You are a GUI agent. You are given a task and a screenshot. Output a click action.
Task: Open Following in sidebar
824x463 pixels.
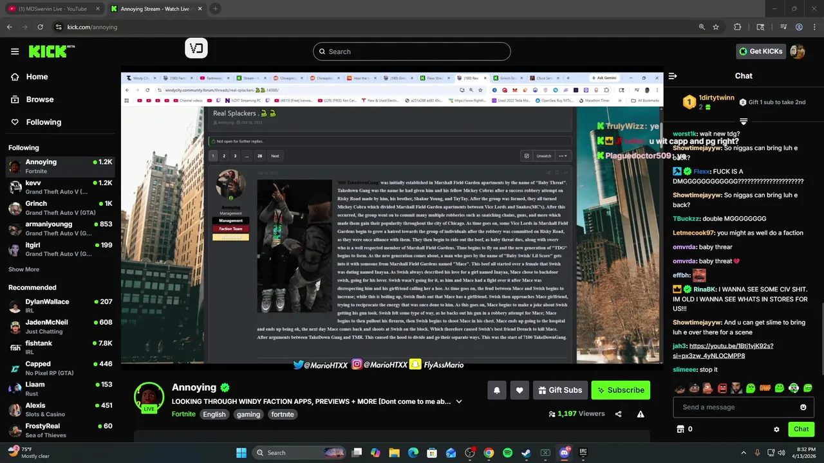[x=44, y=122]
